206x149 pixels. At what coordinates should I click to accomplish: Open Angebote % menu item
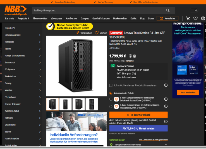23,18
